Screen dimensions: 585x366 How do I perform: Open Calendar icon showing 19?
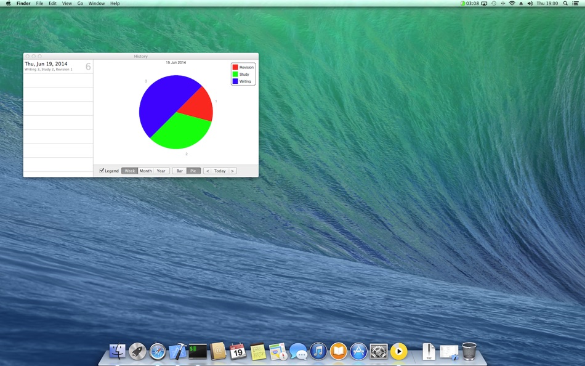tap(238, 351)
